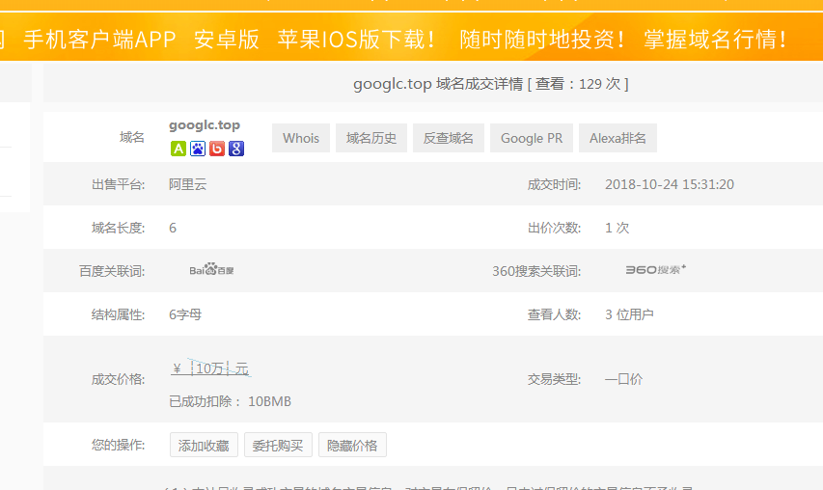Click the 1 次 bid count value
The width and height of the screenshot is (823, 490).
(x=617, y=228)
